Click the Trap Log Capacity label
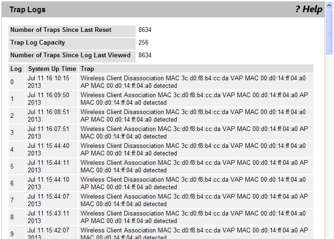Viewport: 334px width, 239px height. [38, 42]
